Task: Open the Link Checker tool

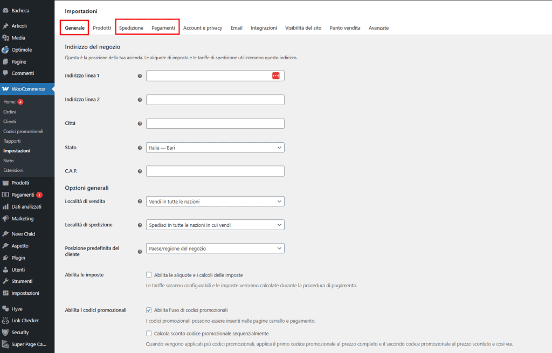Action: click(x=25, y=320)
